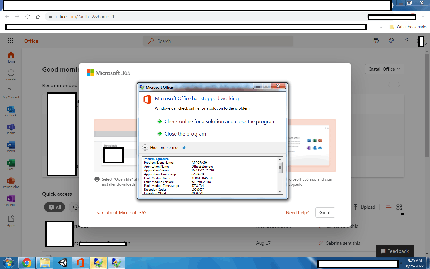This screenshot has height=269, width=430.
Task: Open file row sent by Sabrina
Action: coord(223,243)
